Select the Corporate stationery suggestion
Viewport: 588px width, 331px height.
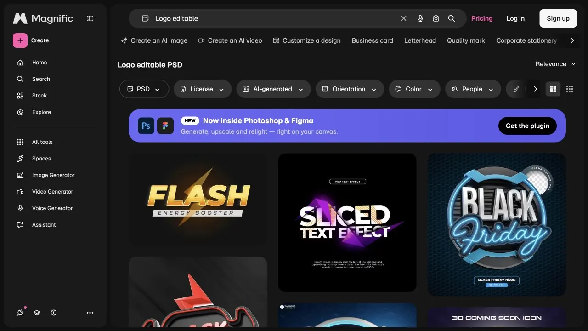(526, 40)
